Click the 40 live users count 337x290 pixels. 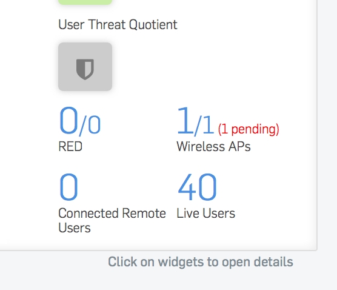[x=197, y=187]
